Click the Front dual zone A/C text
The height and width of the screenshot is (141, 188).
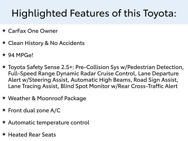coord(34,110)
